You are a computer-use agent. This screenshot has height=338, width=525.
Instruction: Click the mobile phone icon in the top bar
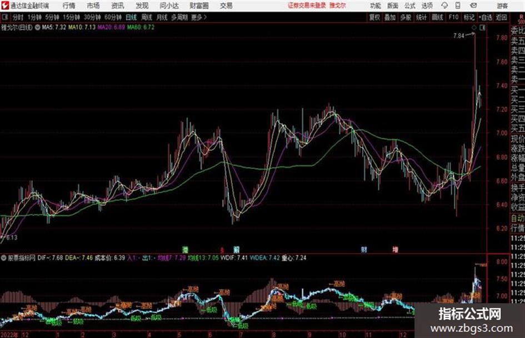click(458, 6)
